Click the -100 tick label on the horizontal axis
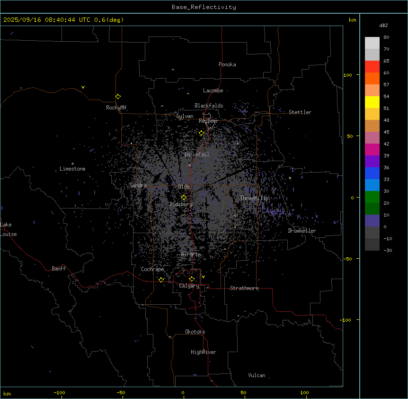This screenshot has width=408, height=399. (x=59, y=392)
